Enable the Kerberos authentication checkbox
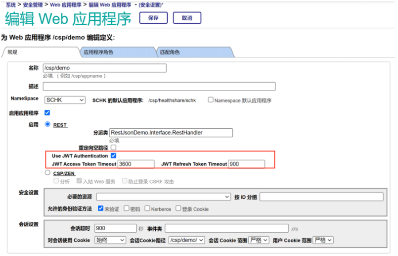The width and height of the screenshot is (398, 256). click(x=147, y=208)
